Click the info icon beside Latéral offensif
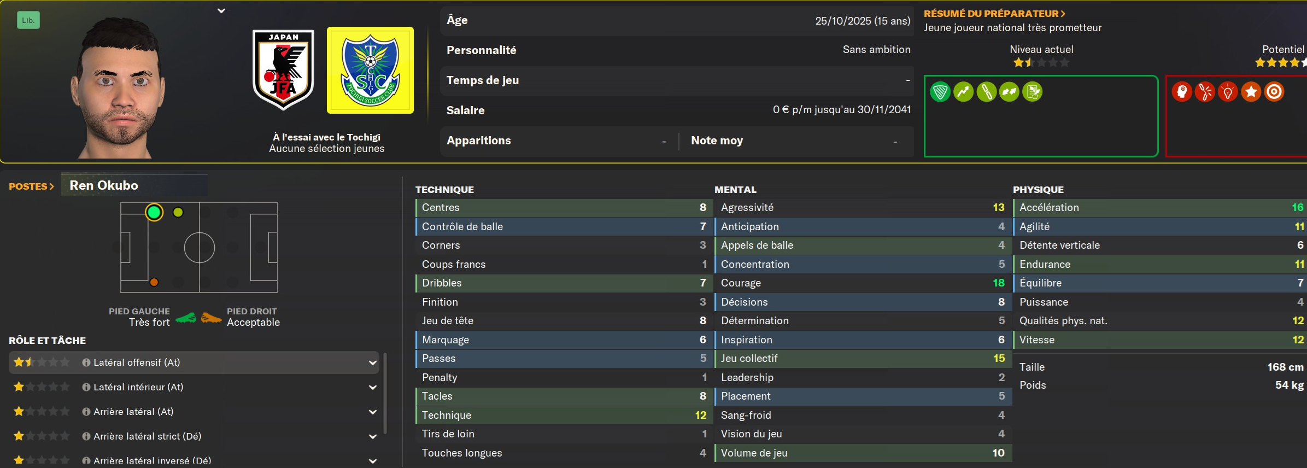The height and width of the screenshot is (468, 1307). click(86, 362)
